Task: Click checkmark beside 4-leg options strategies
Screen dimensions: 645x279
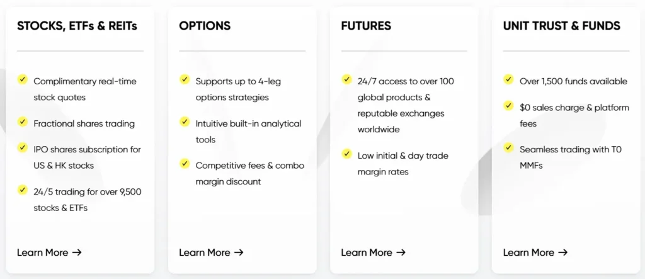Action: (x=185, y=80)
